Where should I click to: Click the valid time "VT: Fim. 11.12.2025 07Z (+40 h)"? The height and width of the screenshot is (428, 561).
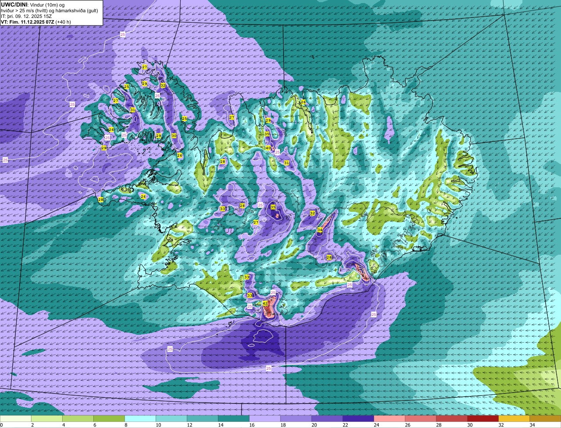36,22
